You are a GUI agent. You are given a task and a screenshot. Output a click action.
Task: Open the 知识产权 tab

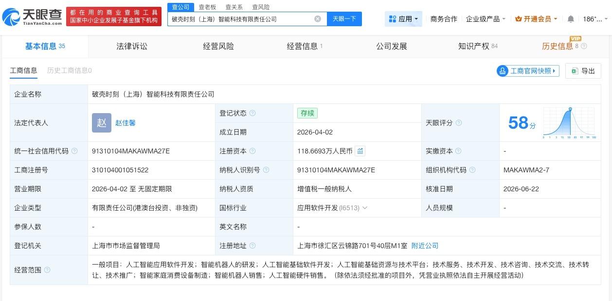coord(478,46)
